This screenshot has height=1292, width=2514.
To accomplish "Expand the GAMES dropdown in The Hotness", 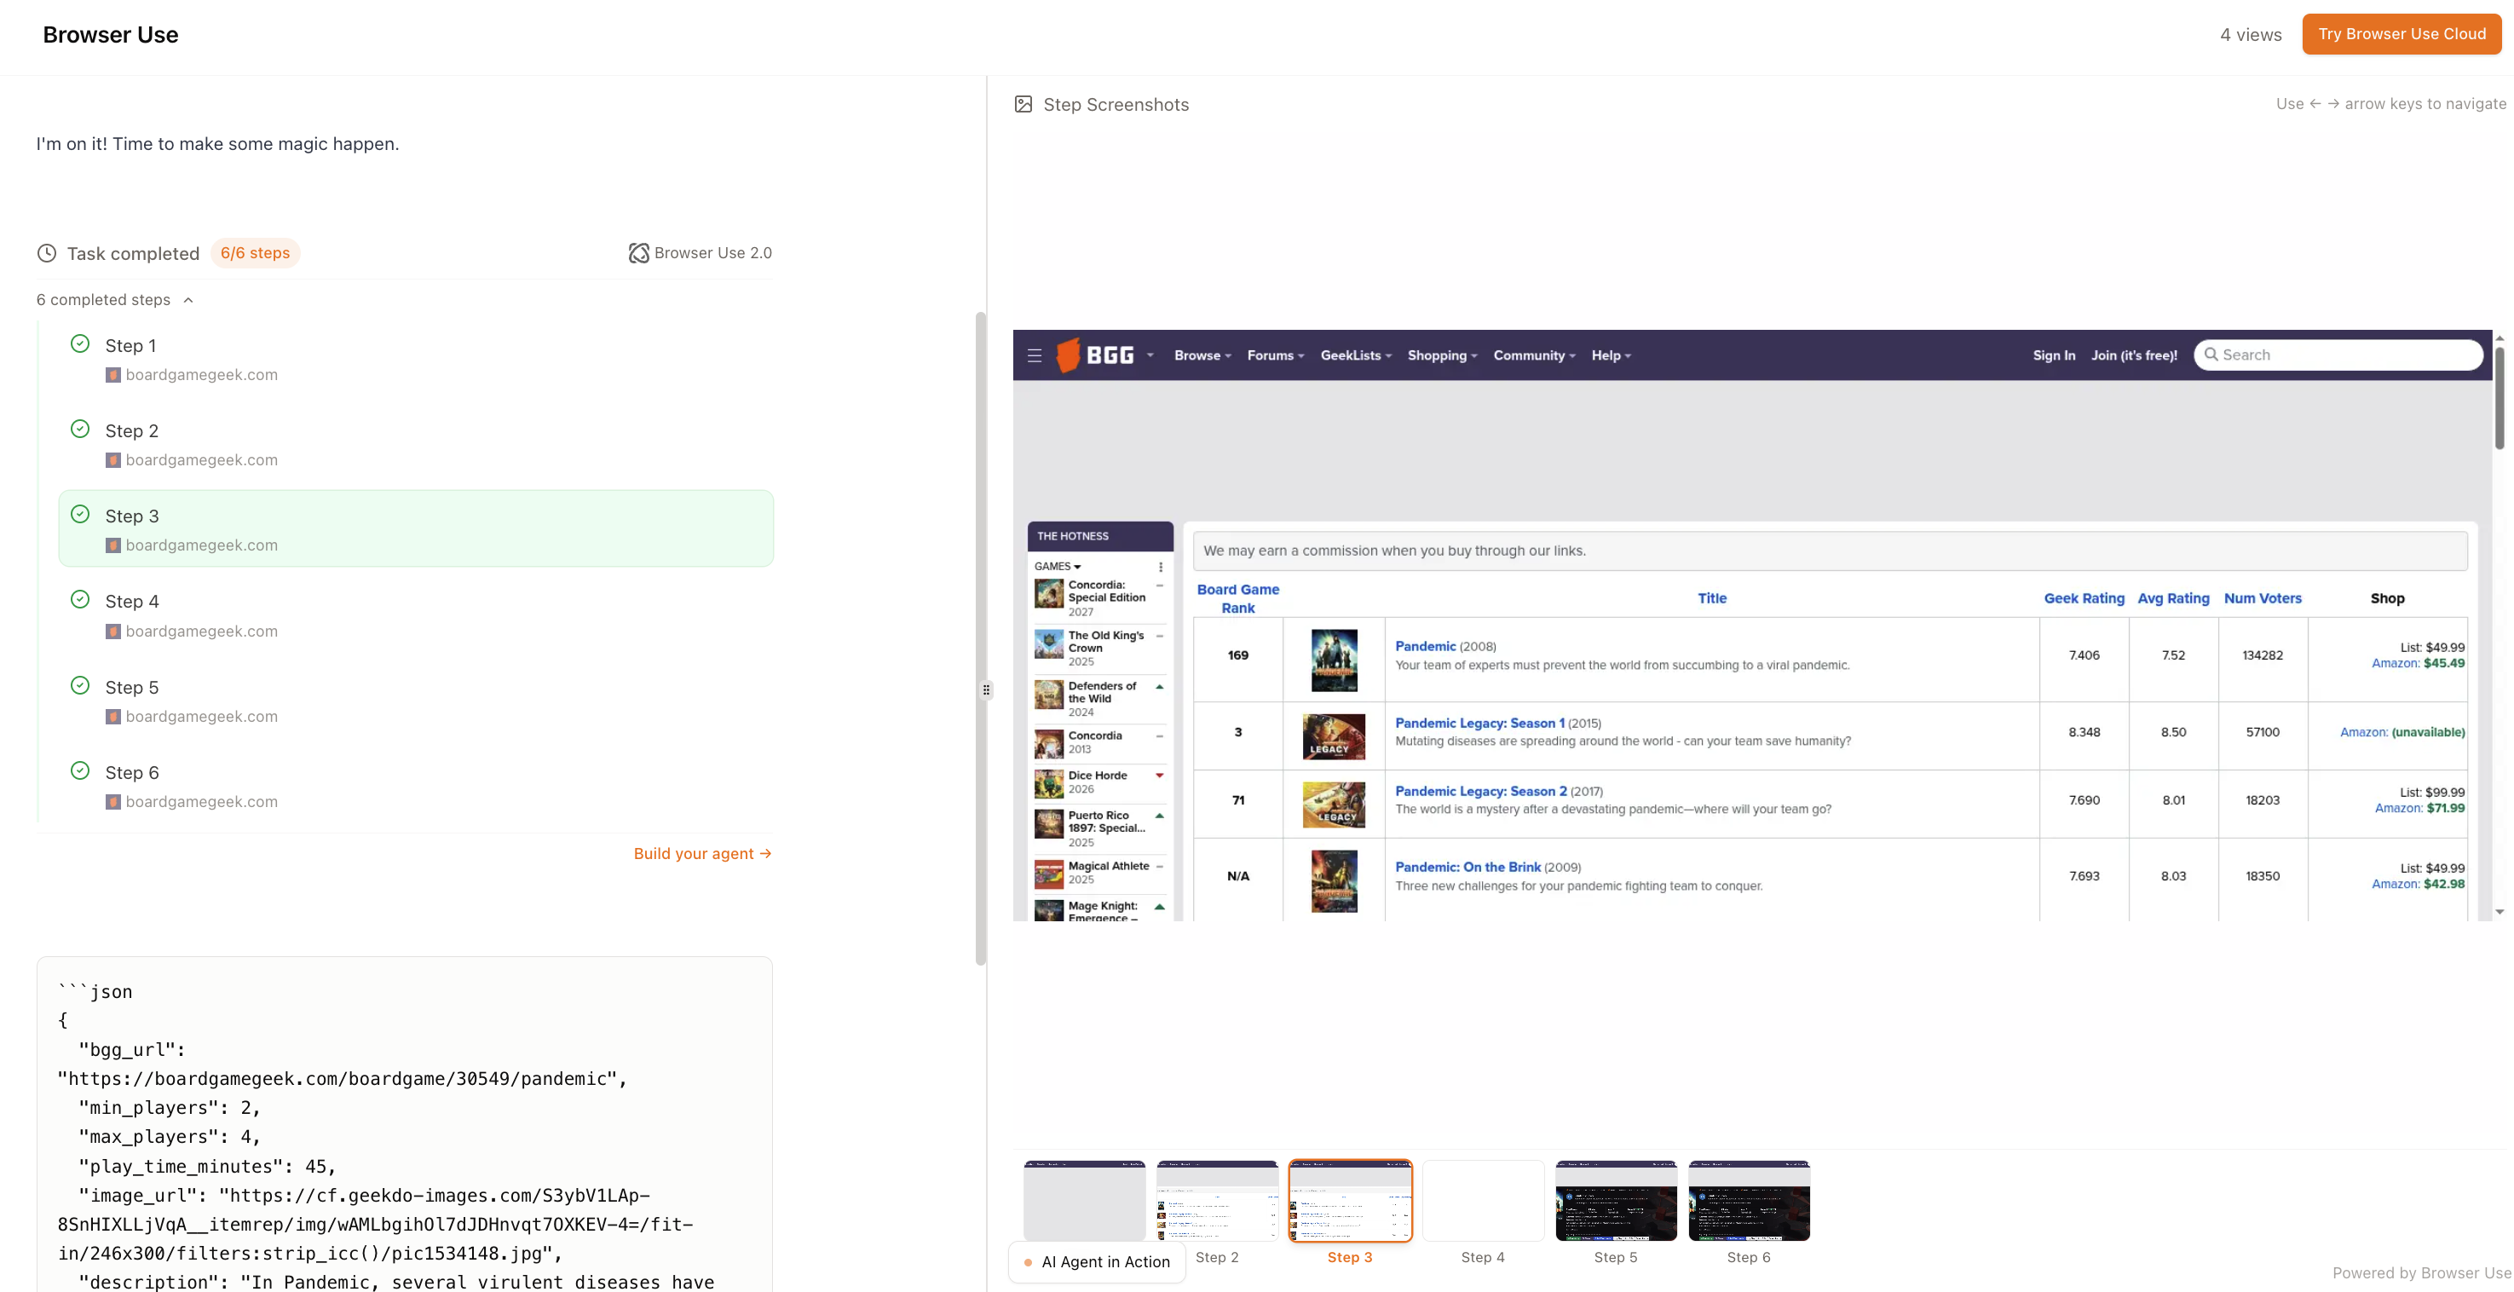I will (1057, 566).
